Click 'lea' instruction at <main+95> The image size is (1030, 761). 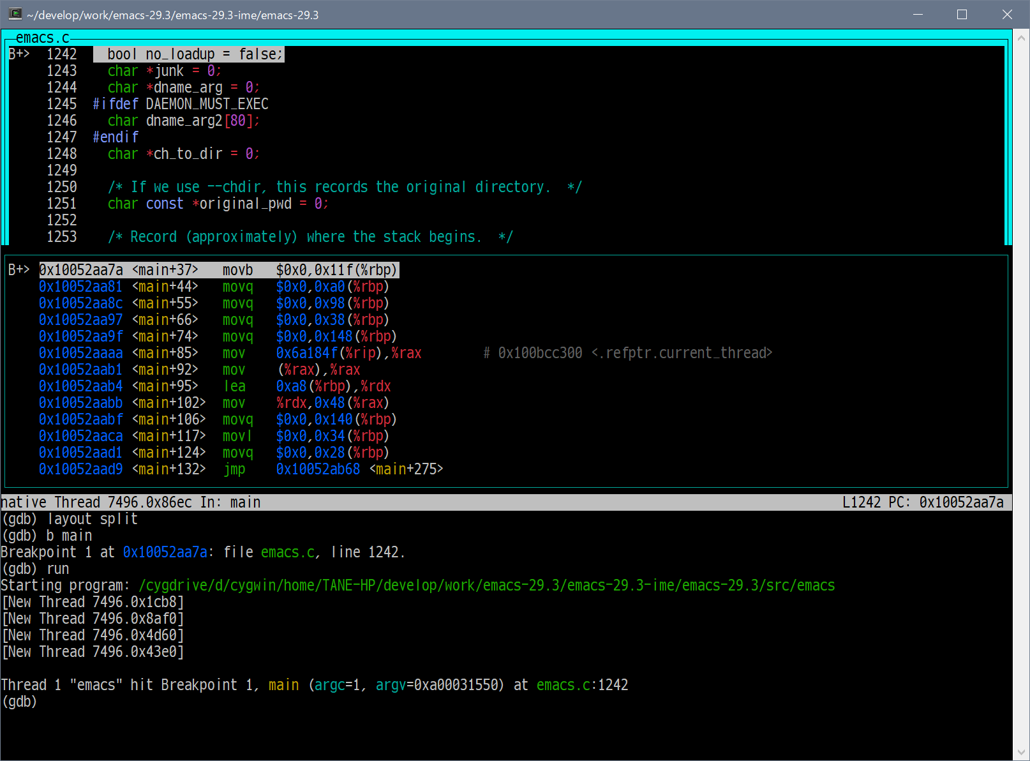[x=234, y=386]
